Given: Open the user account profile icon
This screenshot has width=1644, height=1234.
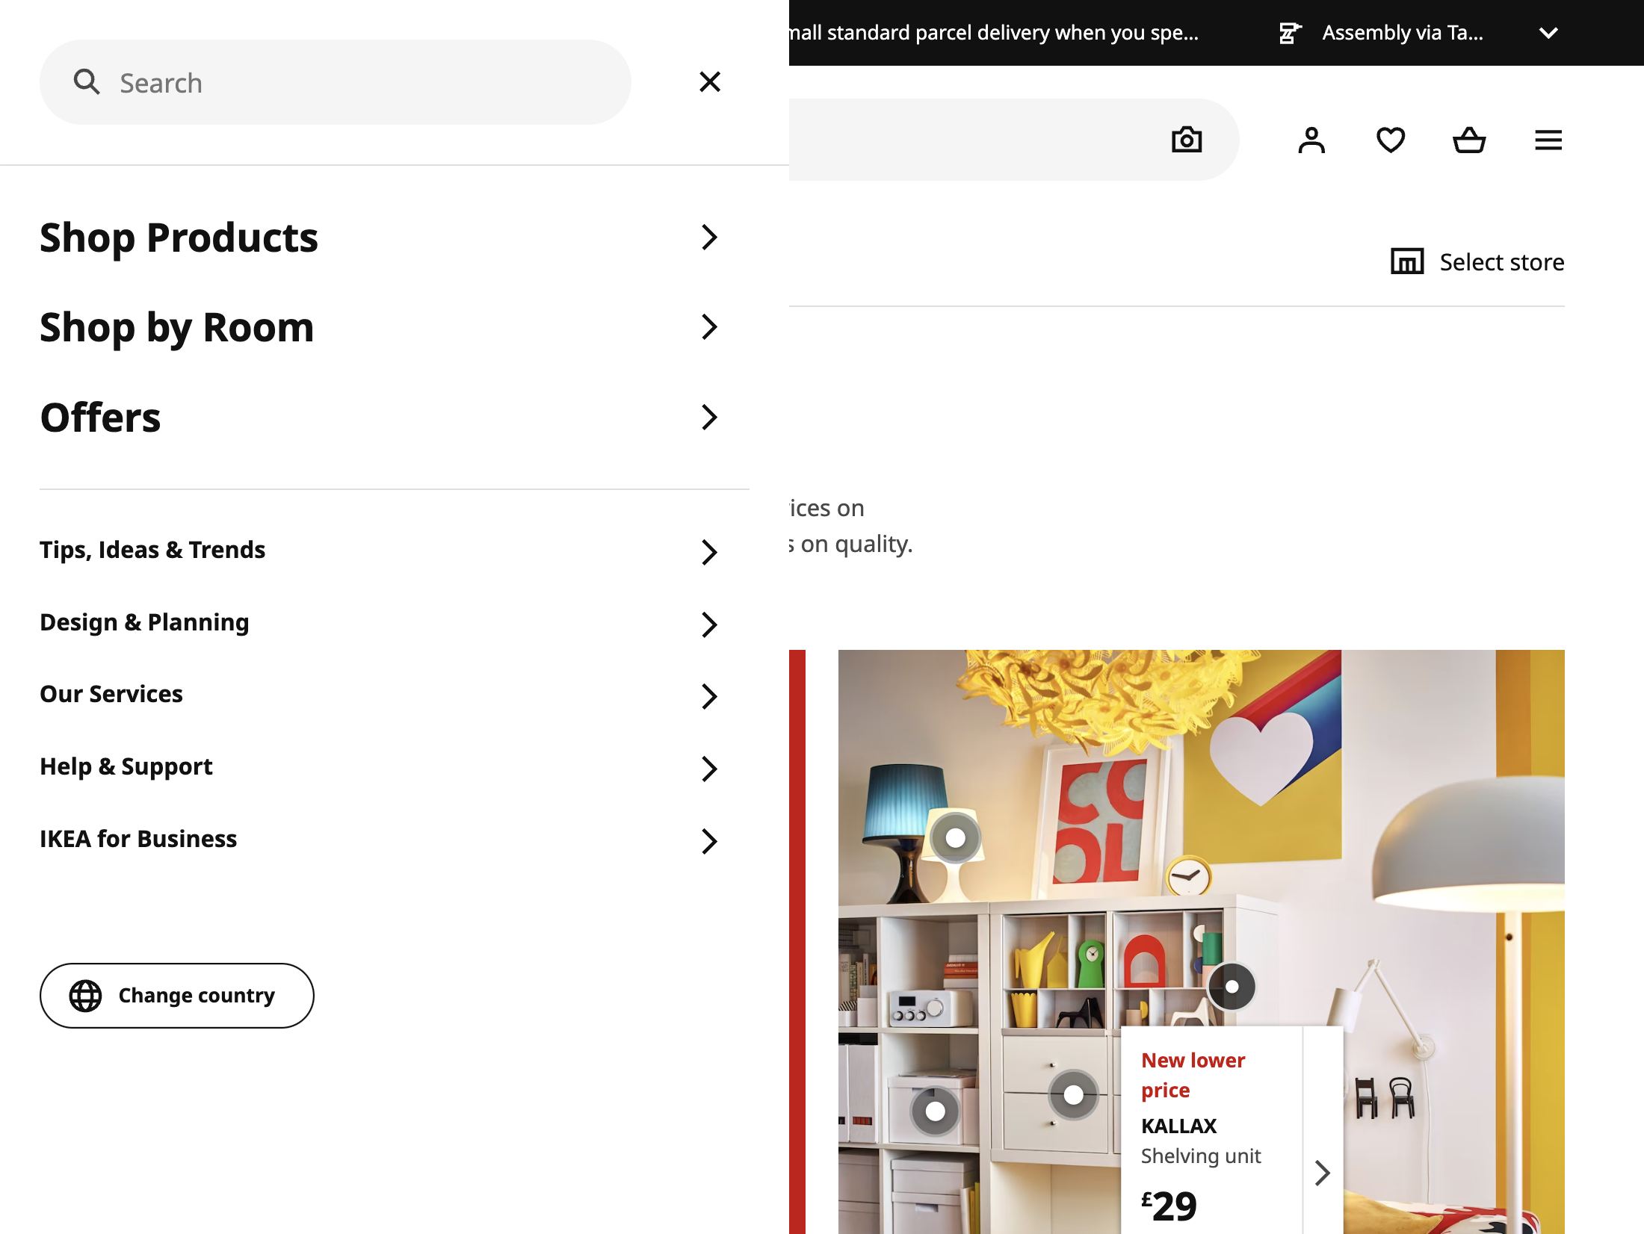Looking at the screenshot, I should coord(1311,140).
